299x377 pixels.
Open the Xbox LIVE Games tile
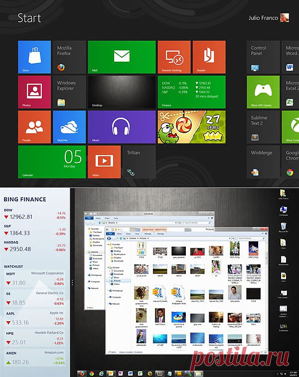(263, 92)
